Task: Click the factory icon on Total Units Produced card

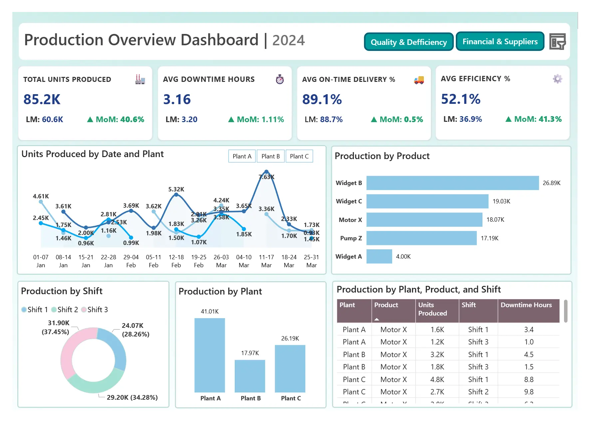Action: pos(140,80)
